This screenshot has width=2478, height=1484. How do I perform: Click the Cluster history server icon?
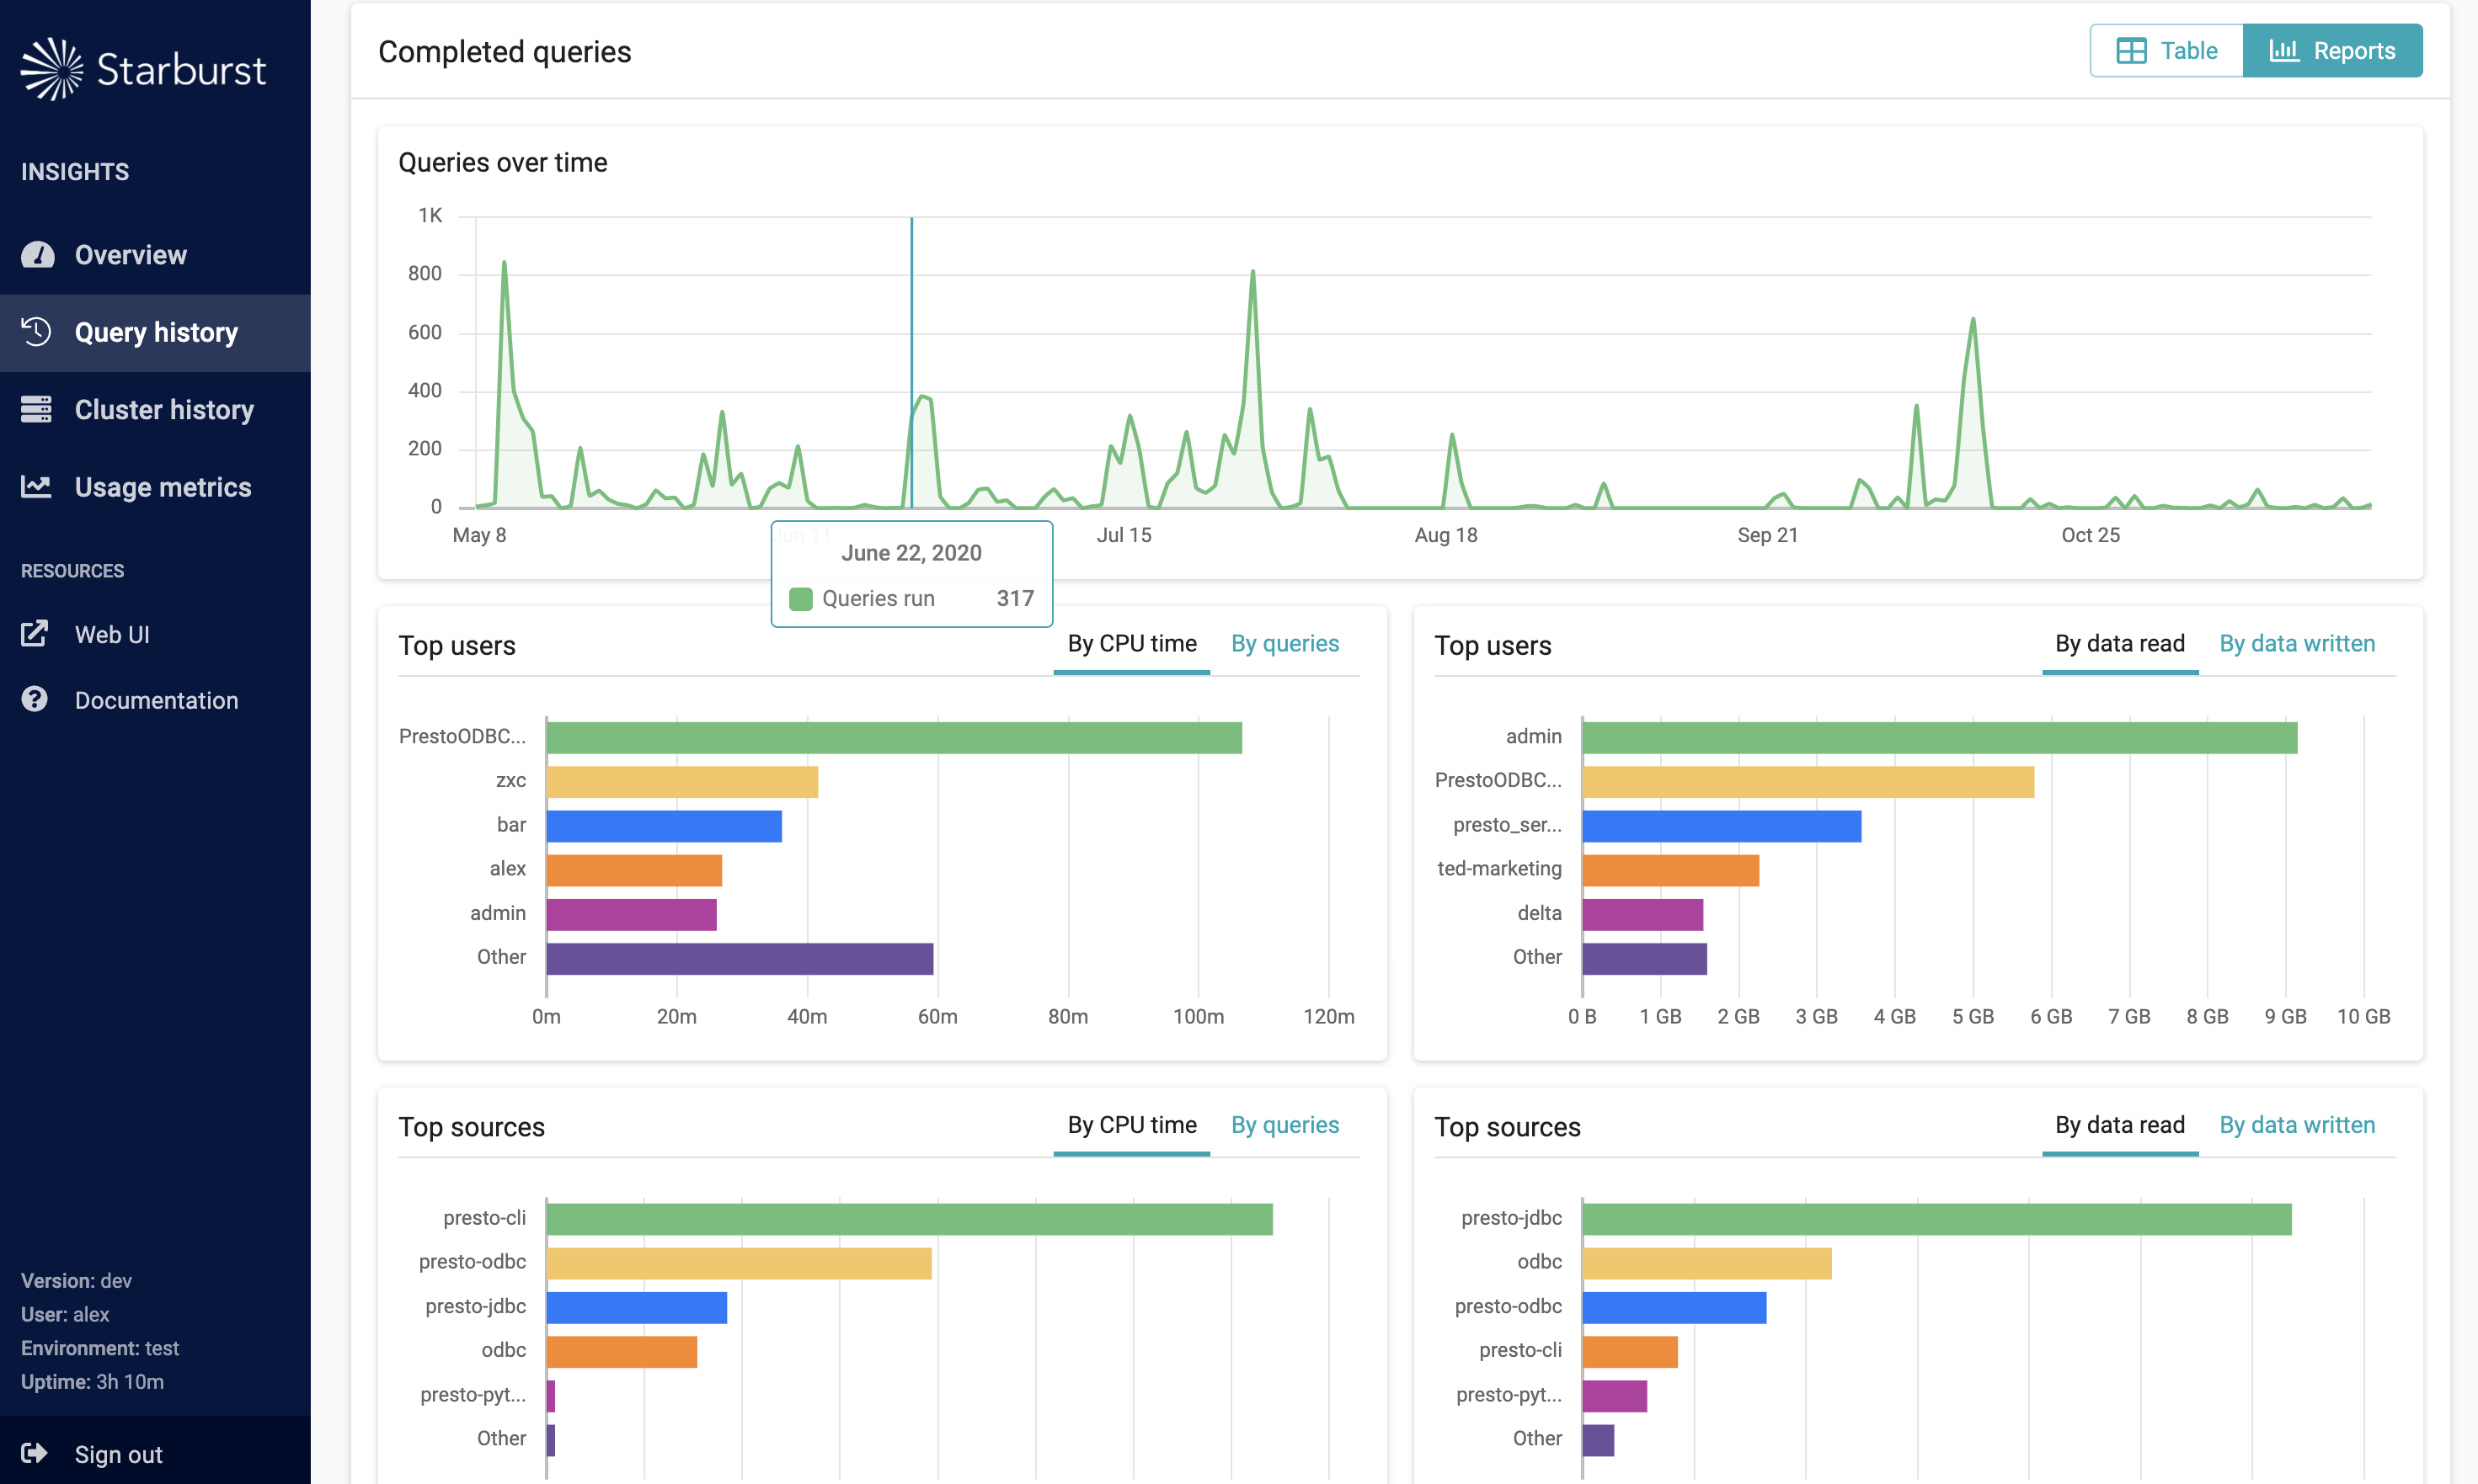tap(37, 409)
